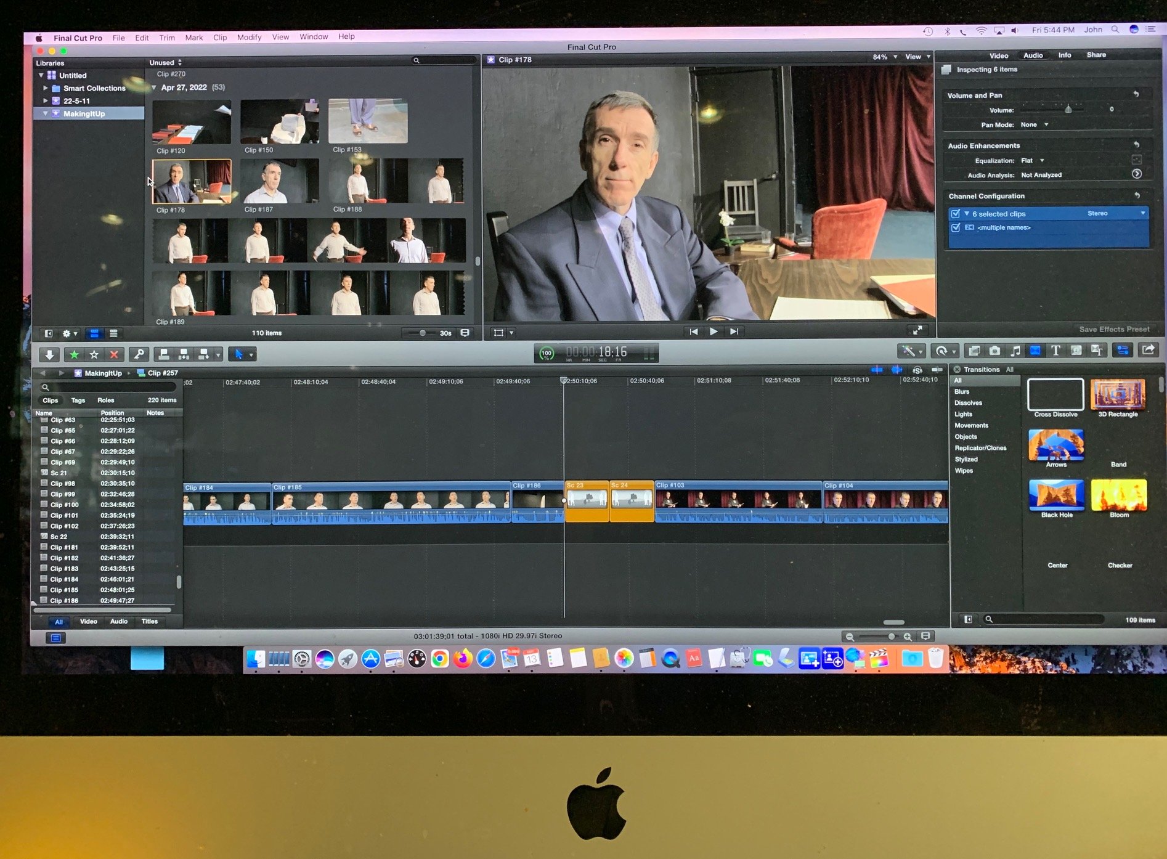The width and height of the screenshot is (1167, 859).
Task: Connect clip to primary storyline button
Action: coord(163,354)
